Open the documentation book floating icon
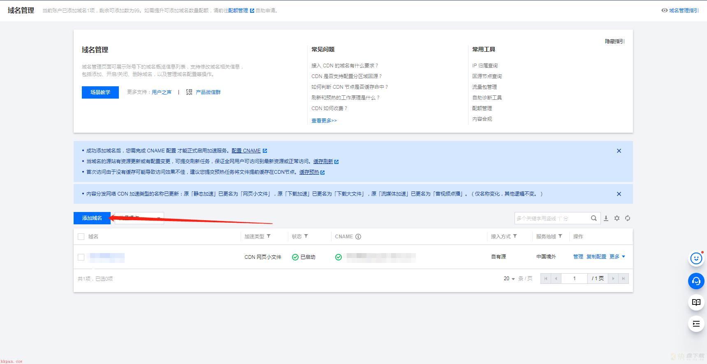Screen dimensions: 707x364 click(x=696, y=302)
